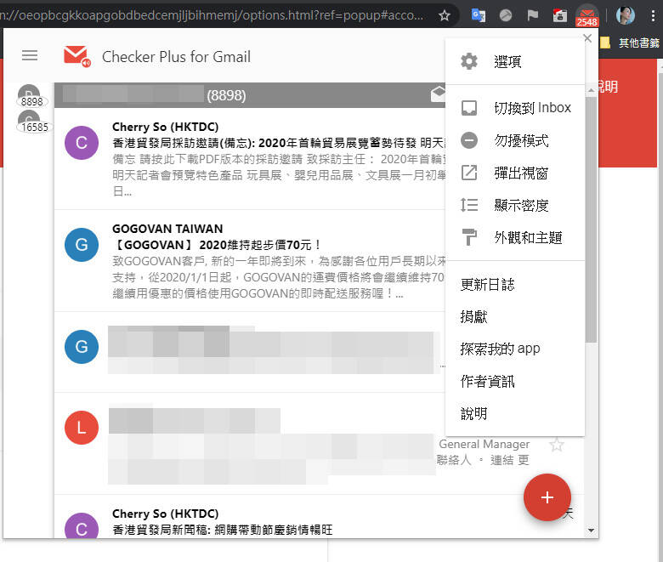Open the hamburger menu in Checker Plus
Viewport: 663px width, 562px height.
(30, 55)
